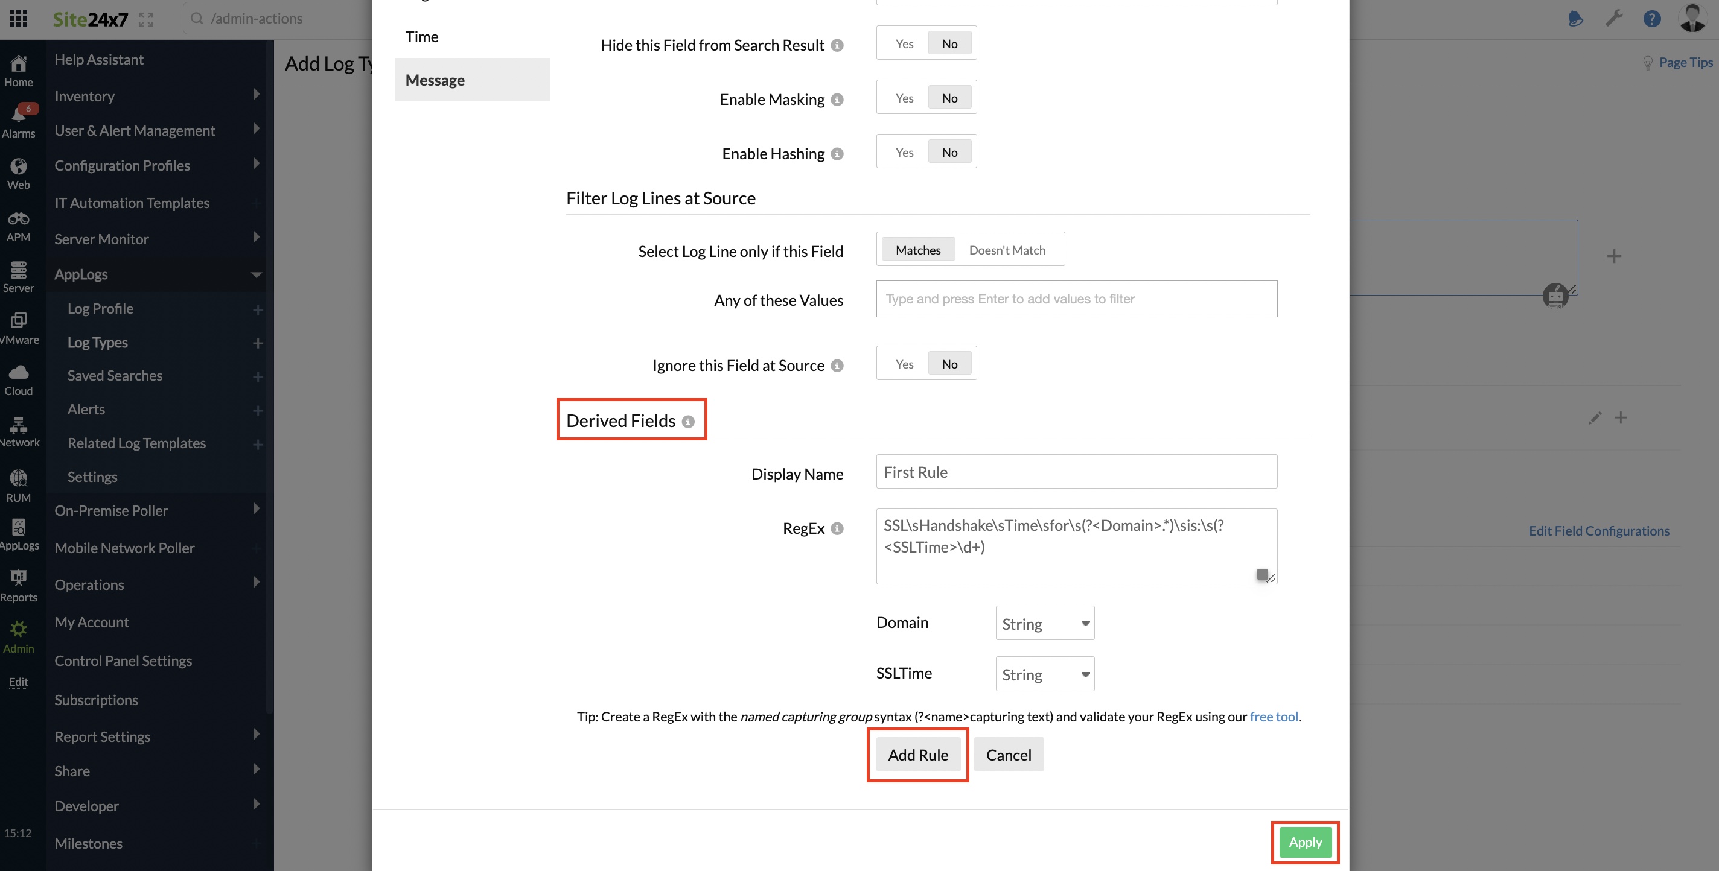
Task: Click the green Apply button
Action: coord(1304,841)
